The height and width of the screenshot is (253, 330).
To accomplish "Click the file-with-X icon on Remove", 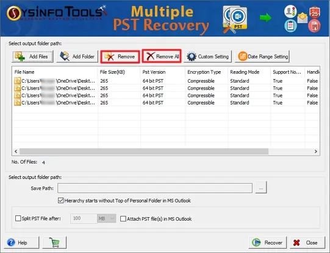I will (x=109, y=57).
